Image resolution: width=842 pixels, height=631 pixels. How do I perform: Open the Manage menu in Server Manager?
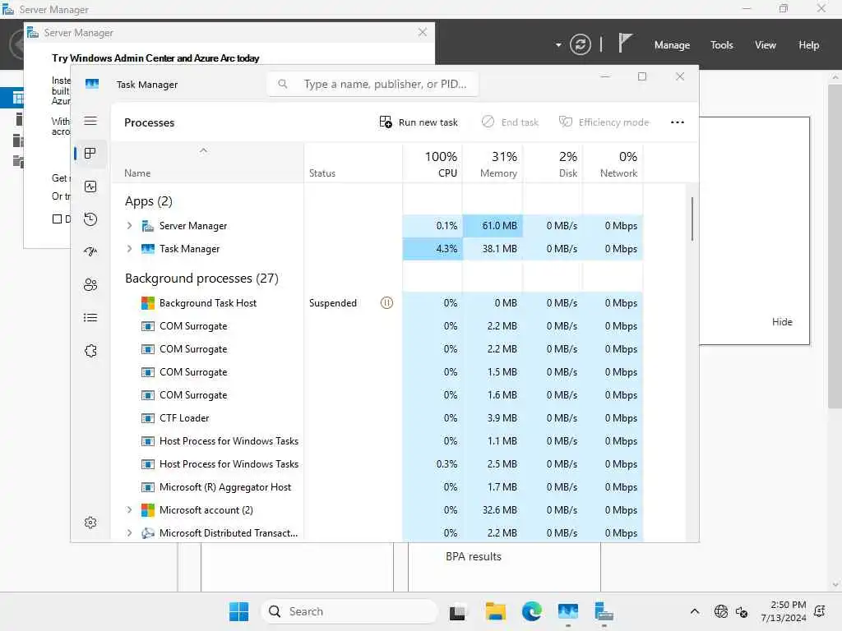pyautogui.click(x=672, y=45)
